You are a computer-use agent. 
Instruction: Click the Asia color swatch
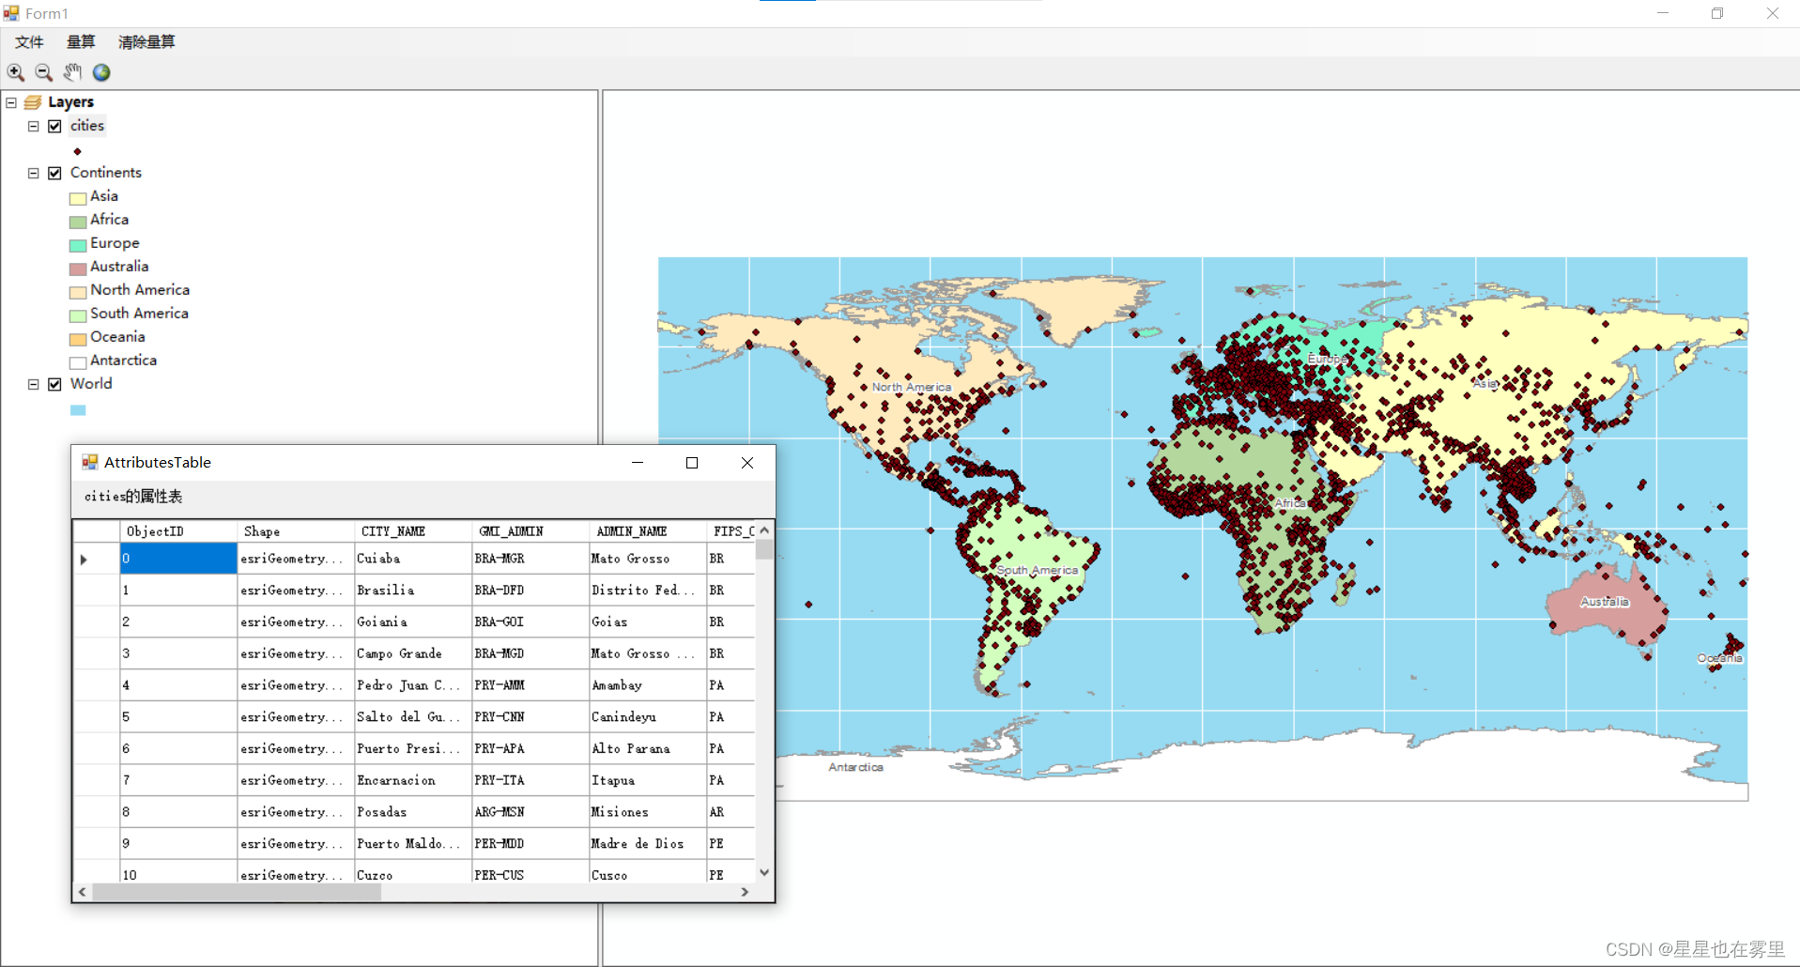(x=78, y=198)
